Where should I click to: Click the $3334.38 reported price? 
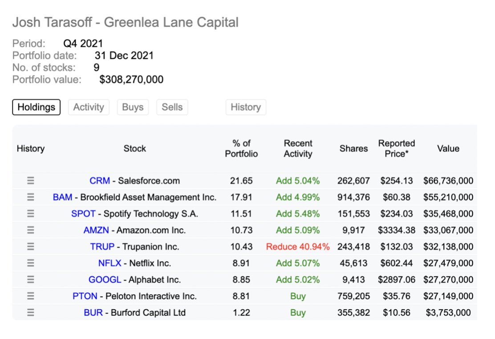tap(397, 230)
